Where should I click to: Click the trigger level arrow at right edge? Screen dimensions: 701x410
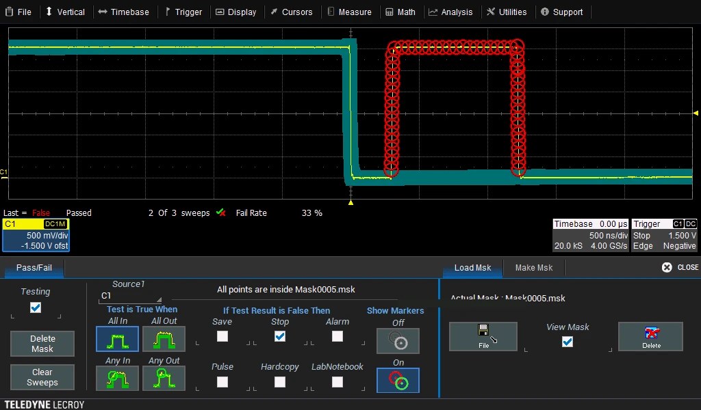point(696,113)
